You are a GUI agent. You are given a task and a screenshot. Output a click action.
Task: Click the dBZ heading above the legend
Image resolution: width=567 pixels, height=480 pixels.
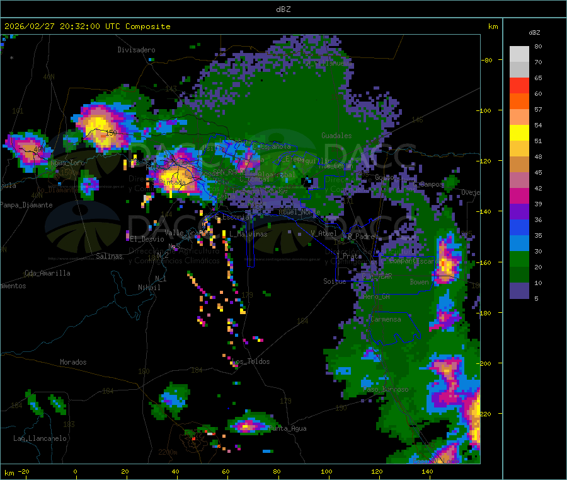[x=534, y=33]
